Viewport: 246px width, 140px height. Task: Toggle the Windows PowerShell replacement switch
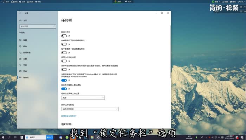(x=64, y=80)
